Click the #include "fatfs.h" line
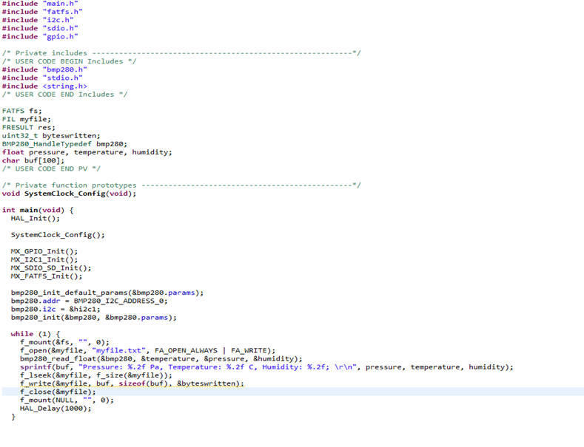The width and height of the screenshot is (584, 447). [42, 12]
